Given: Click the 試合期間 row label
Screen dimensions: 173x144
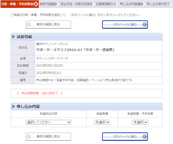Looking at the screenshot, I should [23, 66].
